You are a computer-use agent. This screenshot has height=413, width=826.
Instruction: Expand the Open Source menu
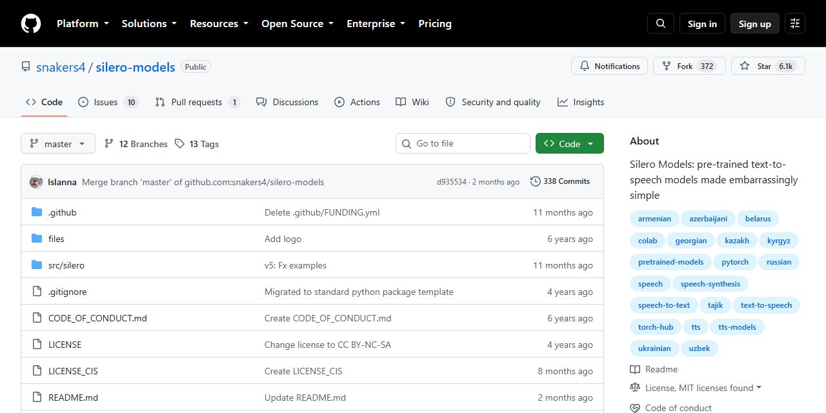pyautogui.click(x=297, y=24)
